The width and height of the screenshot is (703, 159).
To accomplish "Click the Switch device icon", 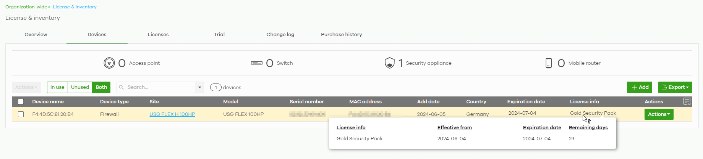I will click(x=256, y=63).
